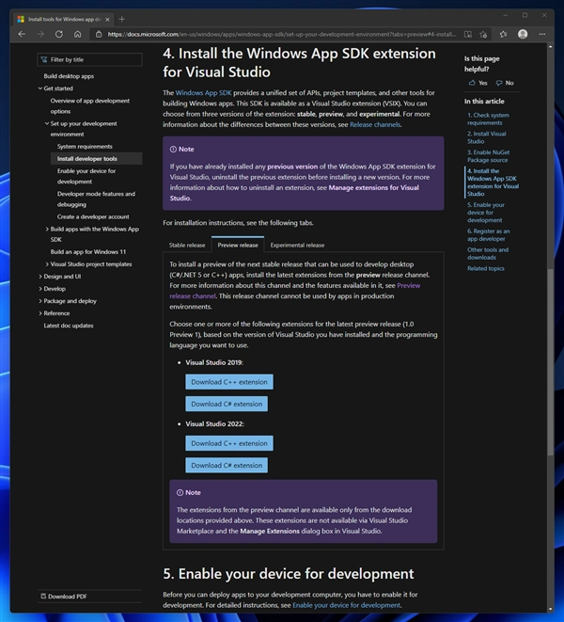Jump to Other tools and downloads

point(488,253)
